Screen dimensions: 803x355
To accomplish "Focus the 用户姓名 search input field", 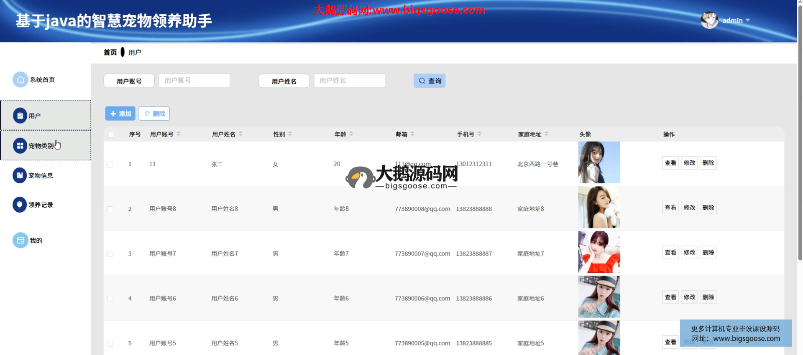I will pyautogui.click(x=349, y=81).
